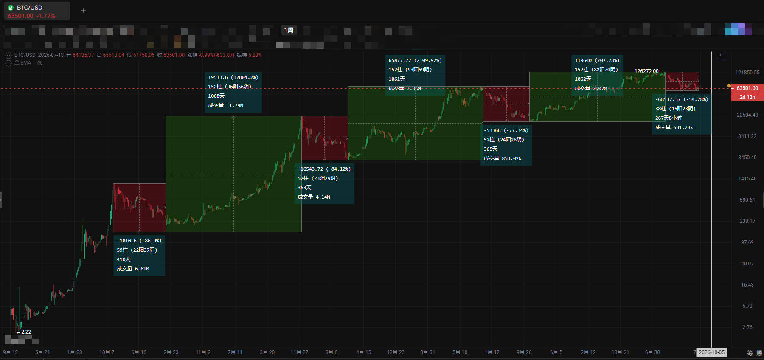Select the BTC/USD chart tab
Screen dimensions: 764x360
pyautogui.click(x=37, y=11)
